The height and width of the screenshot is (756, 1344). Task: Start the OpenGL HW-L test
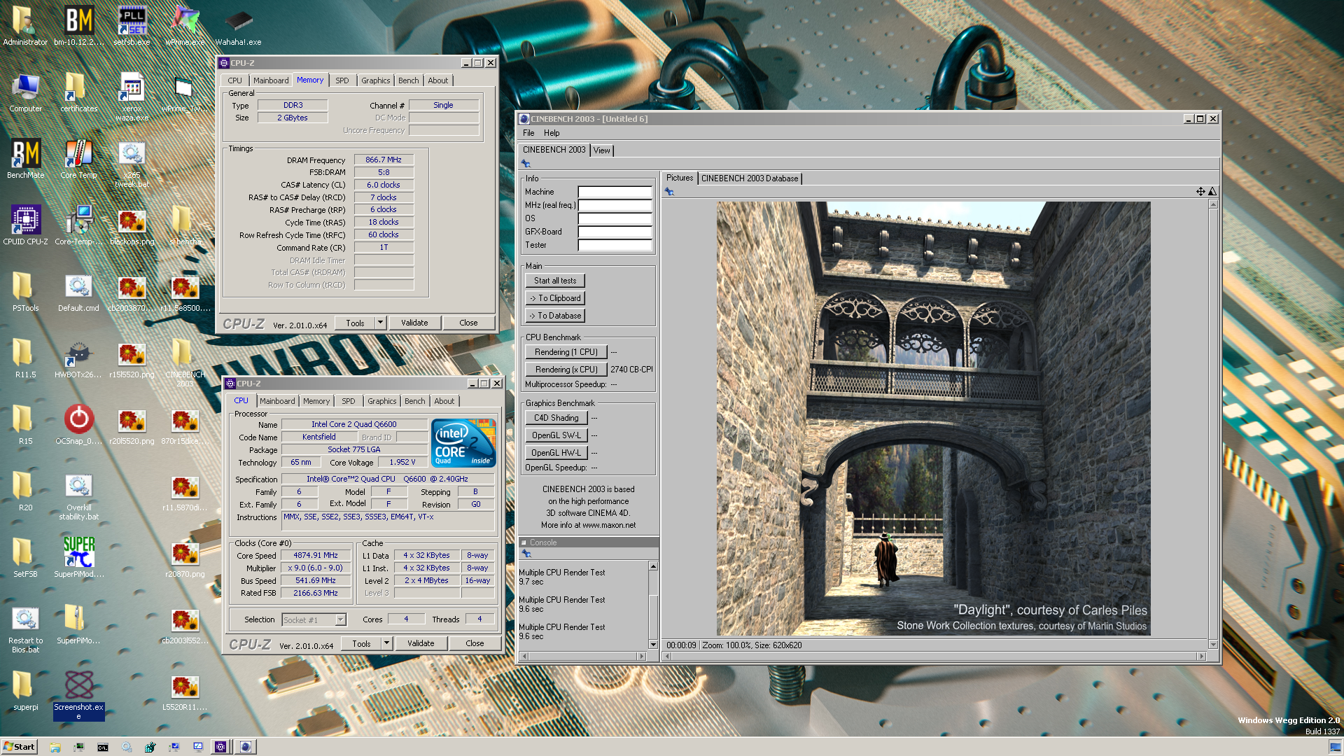pyautogui.click(x=556, y=453)
